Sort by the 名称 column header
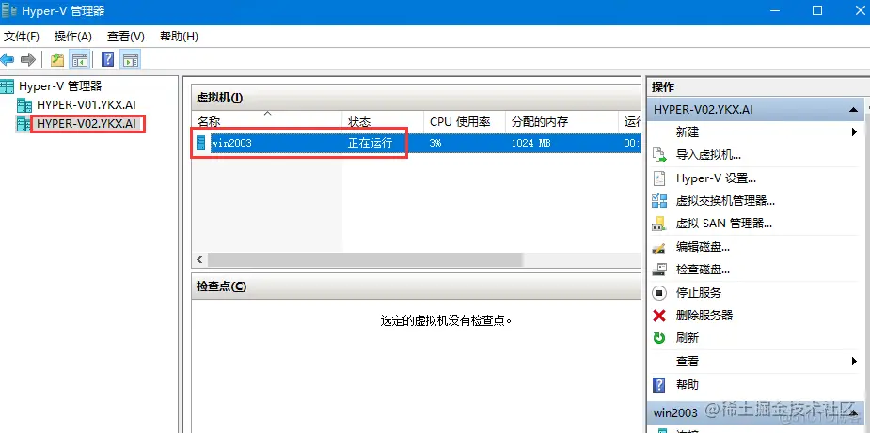The height and width of the screenshot is (433, 870). pos(267,122)
